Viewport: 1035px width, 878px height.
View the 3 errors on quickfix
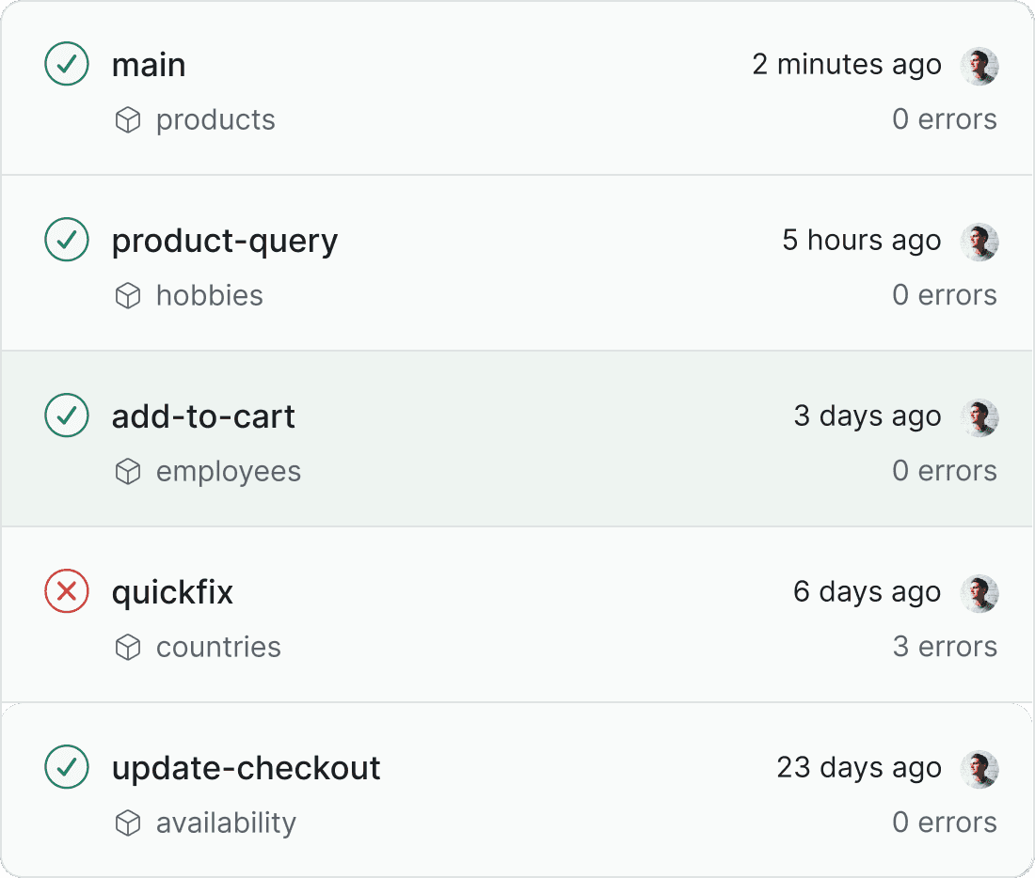945,647
